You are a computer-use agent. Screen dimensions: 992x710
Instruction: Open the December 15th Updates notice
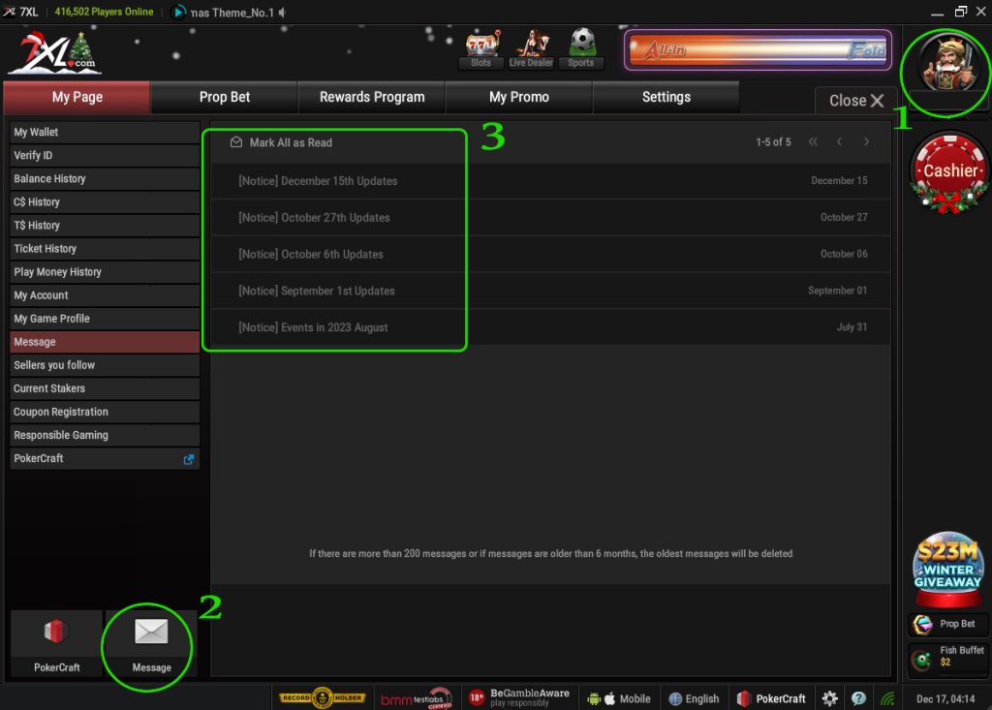click(318, 181)
